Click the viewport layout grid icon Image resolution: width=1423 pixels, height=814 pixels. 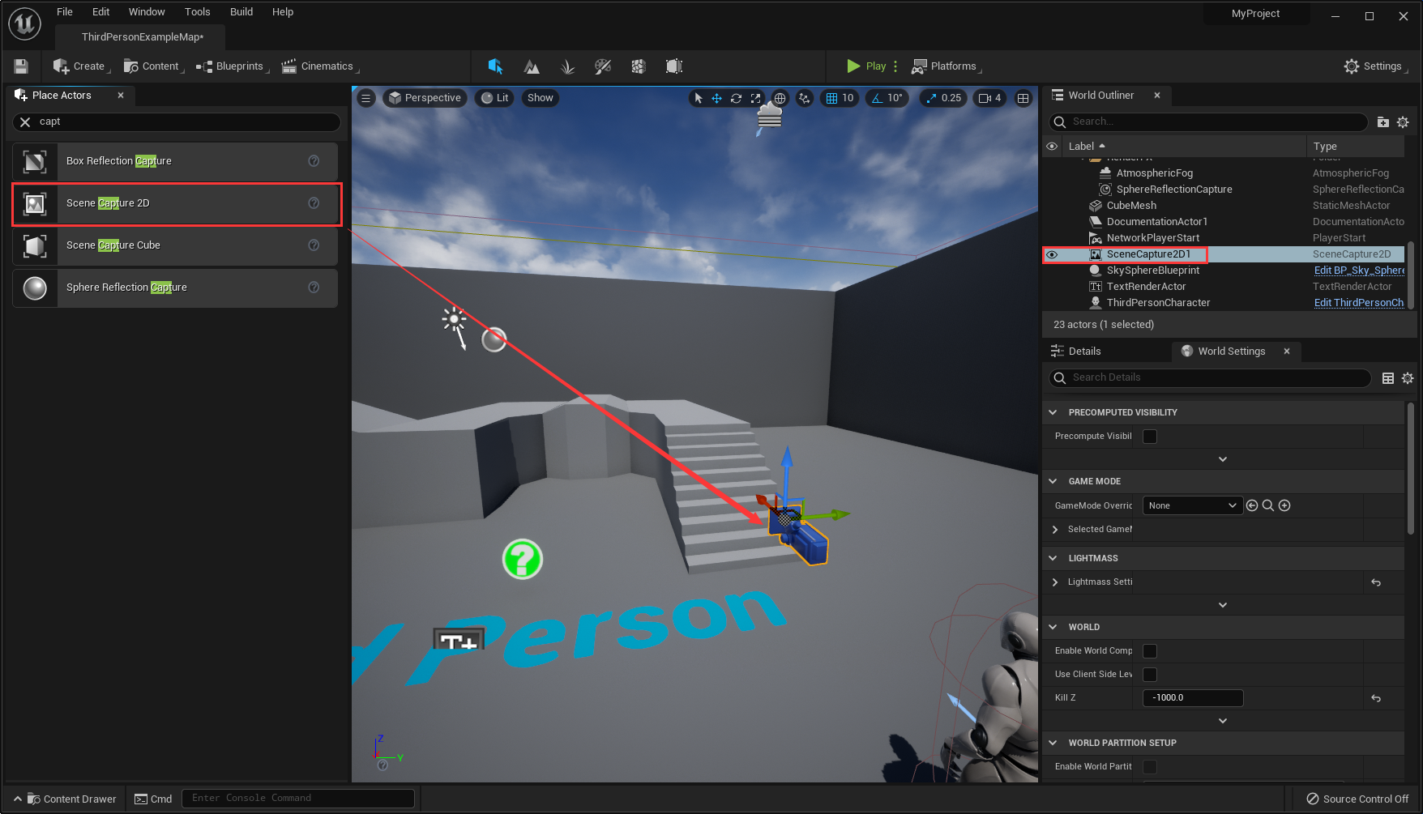[x=1023, y=98]
